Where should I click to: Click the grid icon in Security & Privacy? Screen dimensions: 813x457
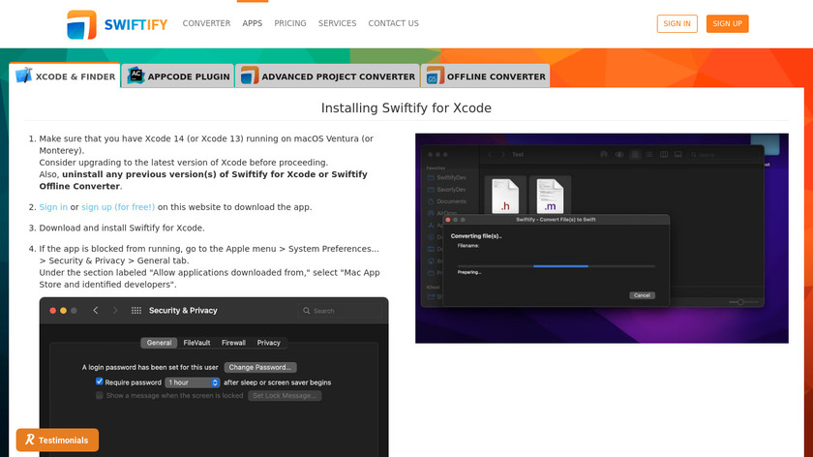pos(136,311)
